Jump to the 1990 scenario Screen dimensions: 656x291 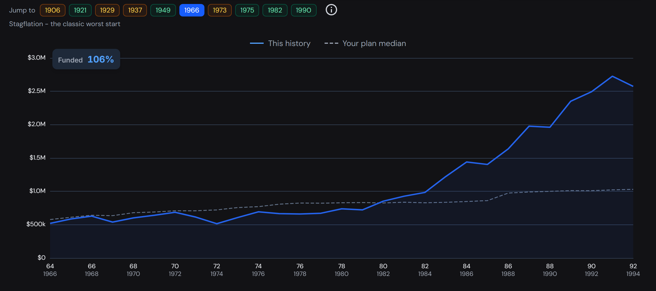pyautogui.click(x=304, y=10)
